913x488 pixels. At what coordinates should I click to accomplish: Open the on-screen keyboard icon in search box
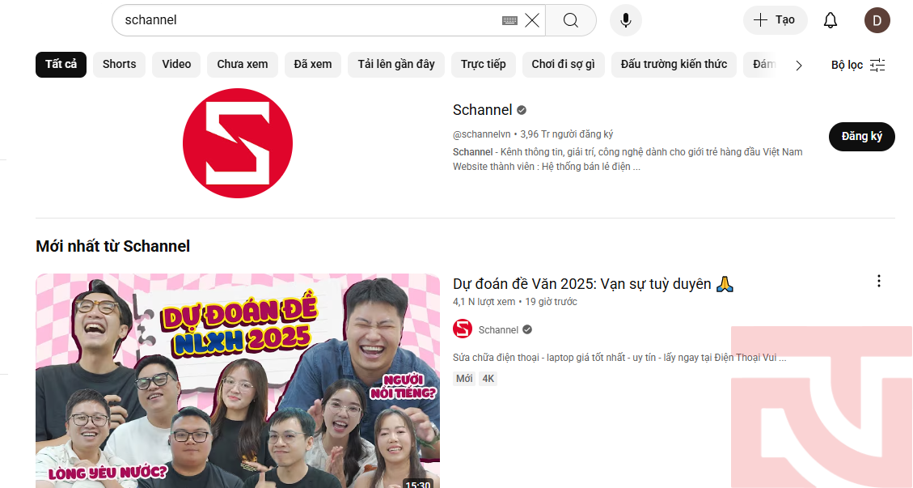[x=509, y=20]
